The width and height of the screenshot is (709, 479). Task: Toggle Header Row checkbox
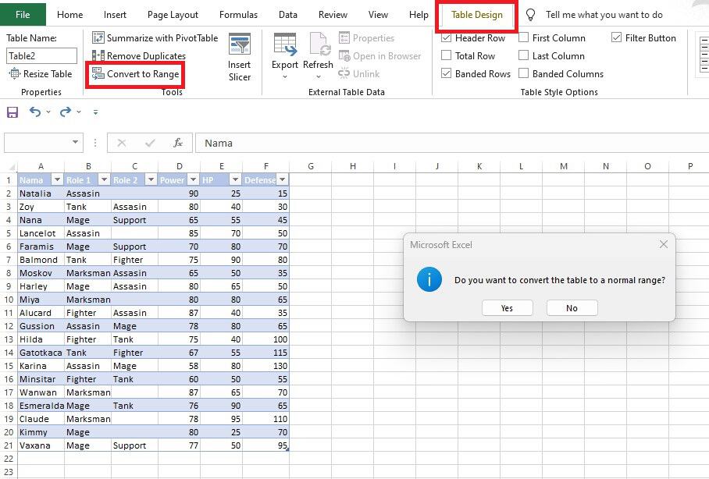(x=447, y=37)
